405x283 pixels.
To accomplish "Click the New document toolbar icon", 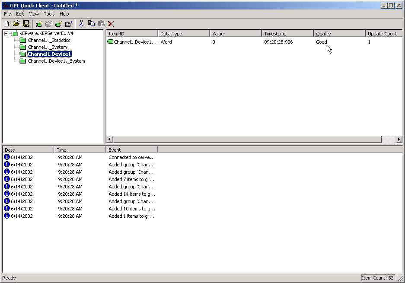I will [x=6, y=24].
